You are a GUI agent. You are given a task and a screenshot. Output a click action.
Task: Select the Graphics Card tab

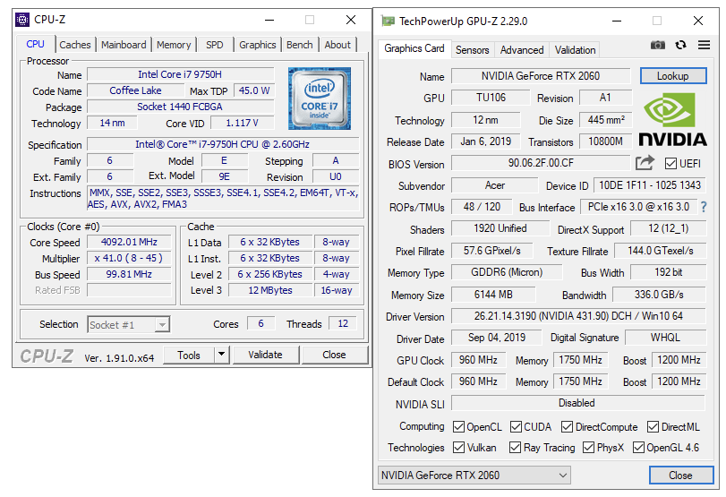point(414,48)
